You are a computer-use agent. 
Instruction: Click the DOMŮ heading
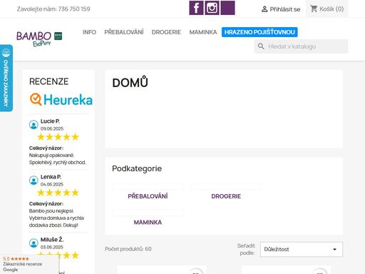(130, 83)
